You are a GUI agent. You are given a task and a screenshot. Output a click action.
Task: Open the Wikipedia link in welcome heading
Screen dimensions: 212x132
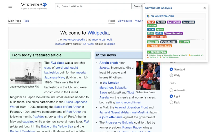pyautogui.click(x=98, y=33)
